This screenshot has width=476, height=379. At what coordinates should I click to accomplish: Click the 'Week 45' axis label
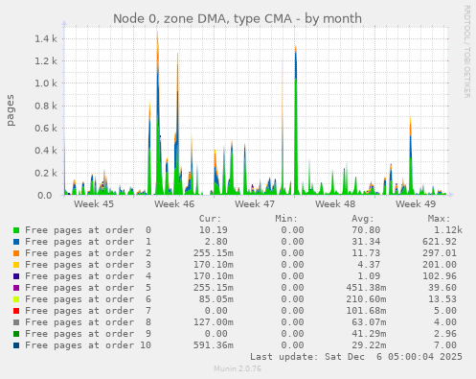tap(94, 204)
